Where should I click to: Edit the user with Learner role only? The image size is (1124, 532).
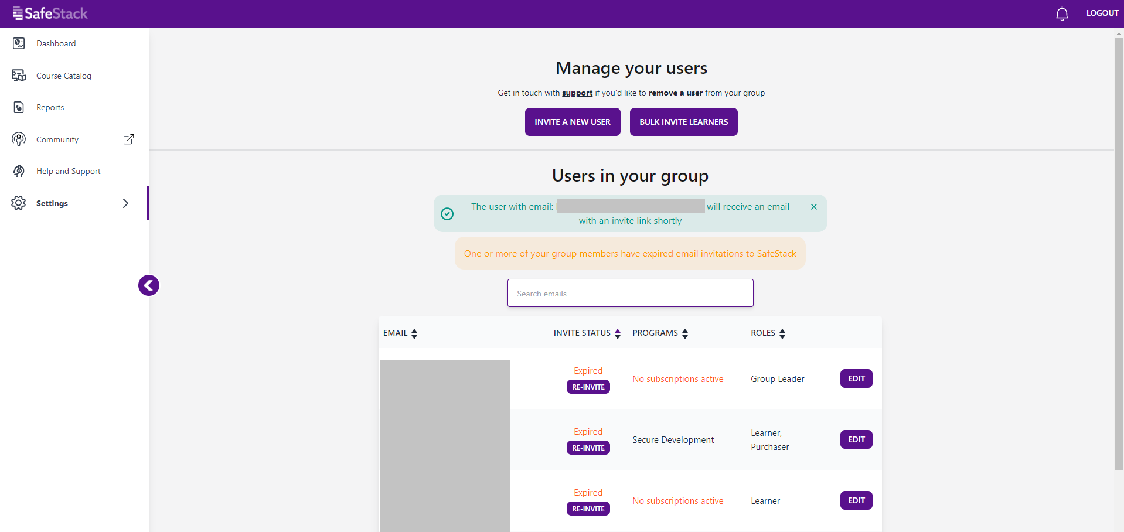point(856,500)
